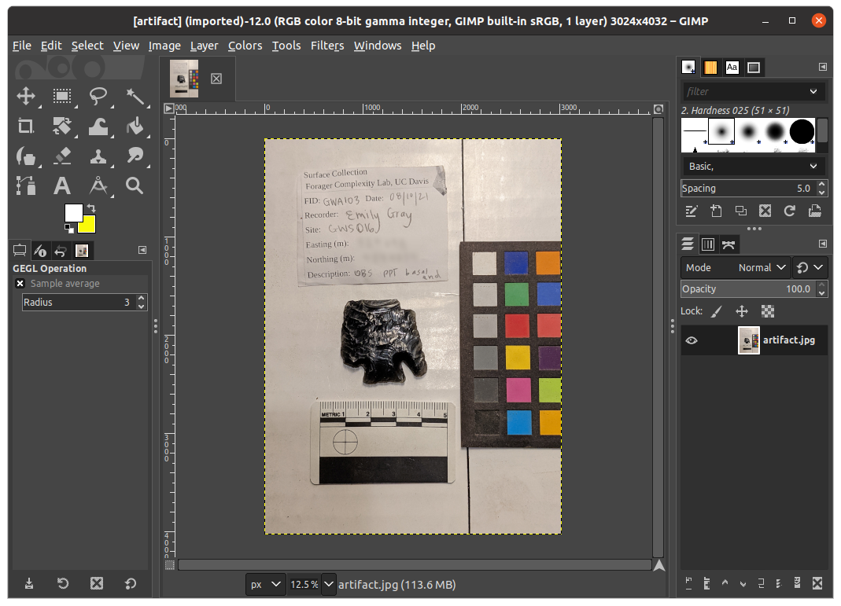841x606 pixels.
Task: Select the Eraser tool
Action: (62, 156)
